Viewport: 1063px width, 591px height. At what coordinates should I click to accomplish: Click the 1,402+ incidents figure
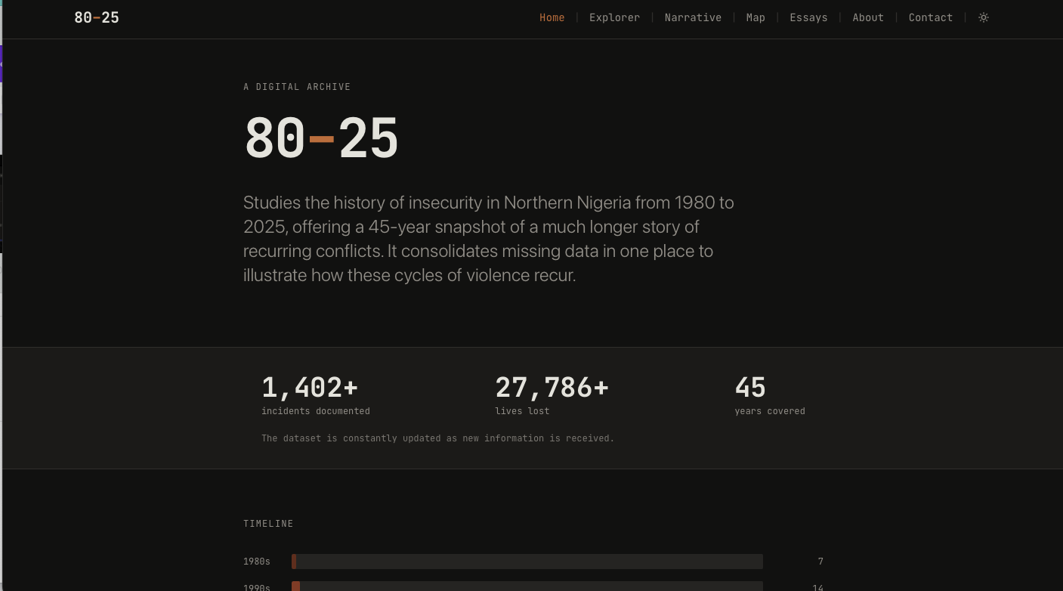310,388
